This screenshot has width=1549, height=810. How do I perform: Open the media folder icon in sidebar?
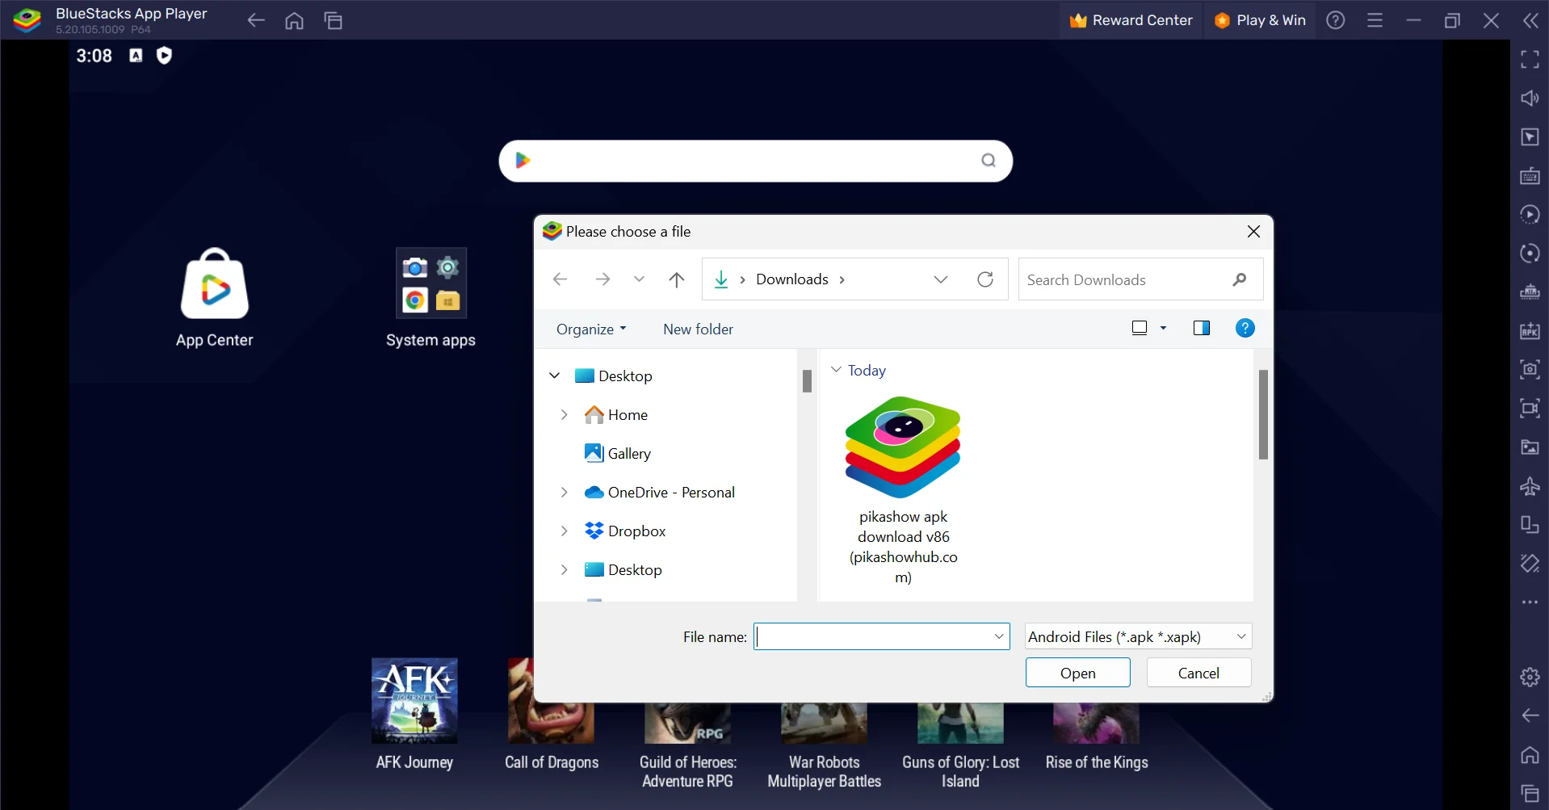(x=1530, y=447)
